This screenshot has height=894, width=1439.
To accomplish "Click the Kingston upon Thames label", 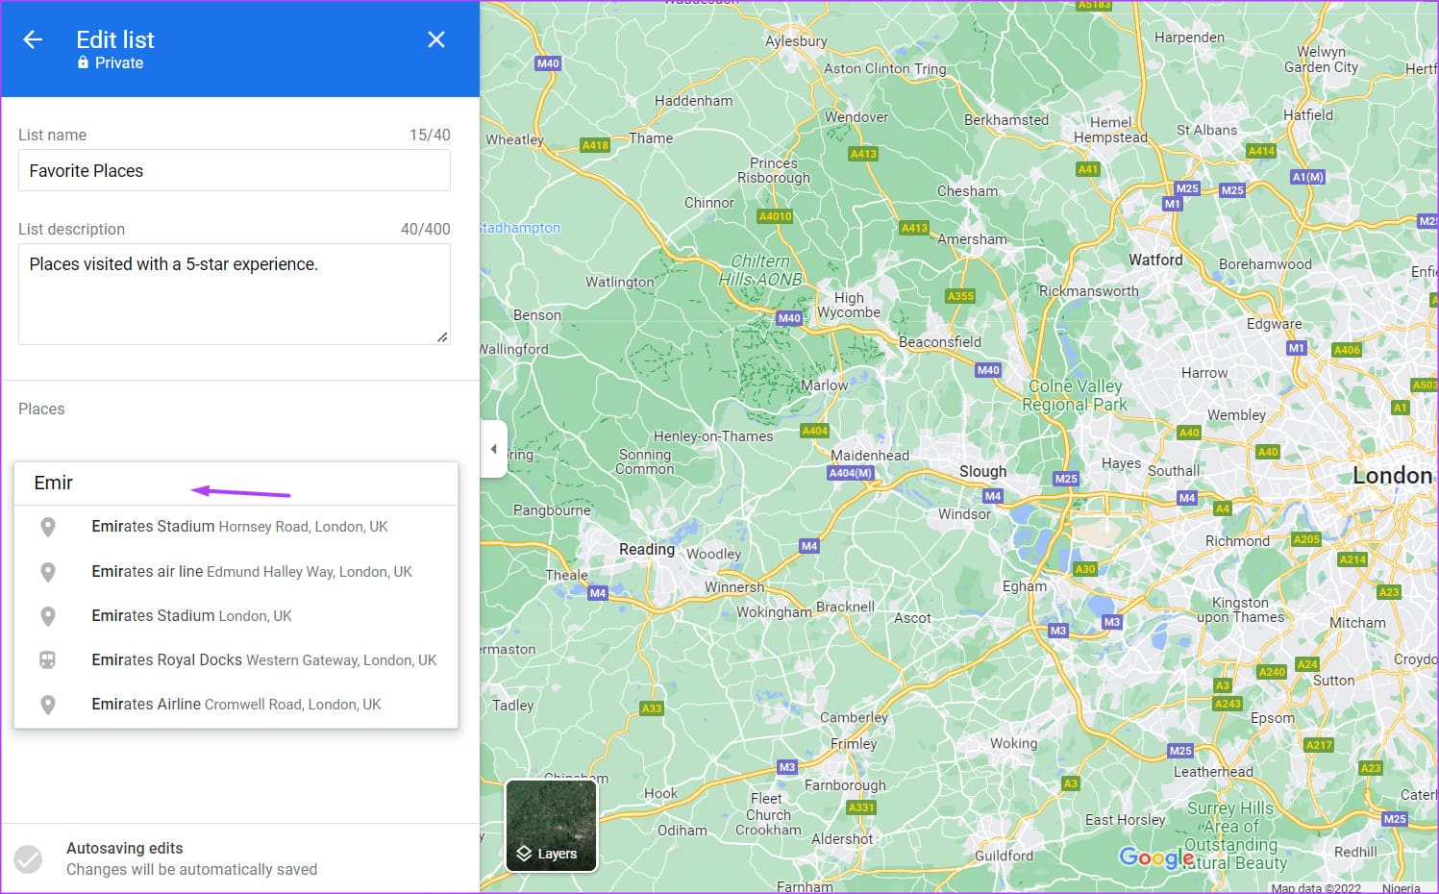I will click(1240, 609).
